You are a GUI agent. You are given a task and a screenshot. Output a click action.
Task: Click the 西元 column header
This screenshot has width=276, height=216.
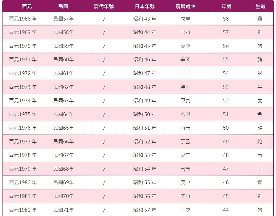click(x=27, y=7)
